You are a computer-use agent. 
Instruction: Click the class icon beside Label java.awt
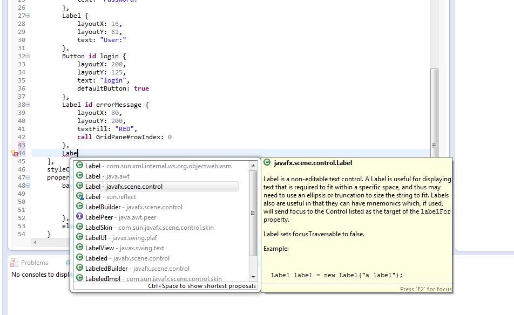pos(79,175)
